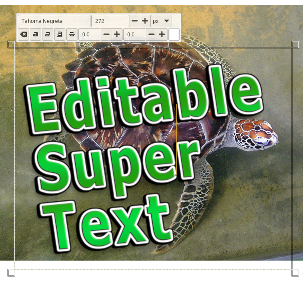
Task: Click top-right text box resize handle
Action: tap(295, 45)
